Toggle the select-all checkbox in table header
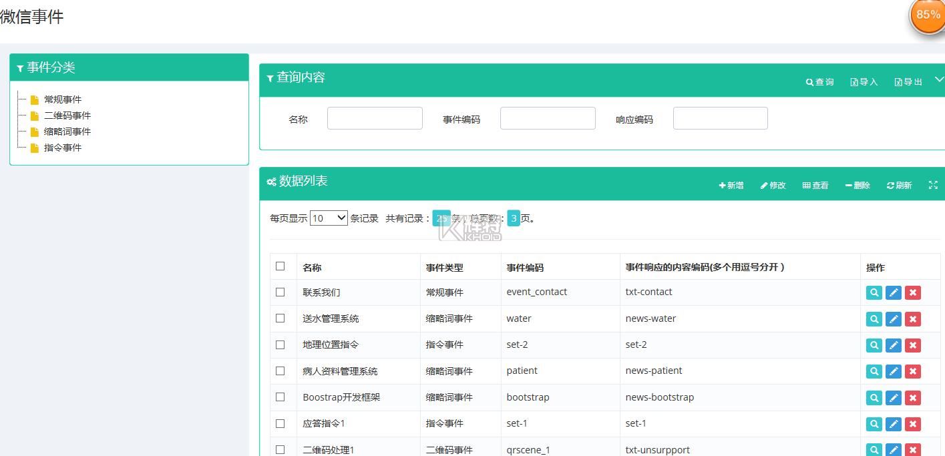Screen dimensions: 945x456 (x=280, y=266)
